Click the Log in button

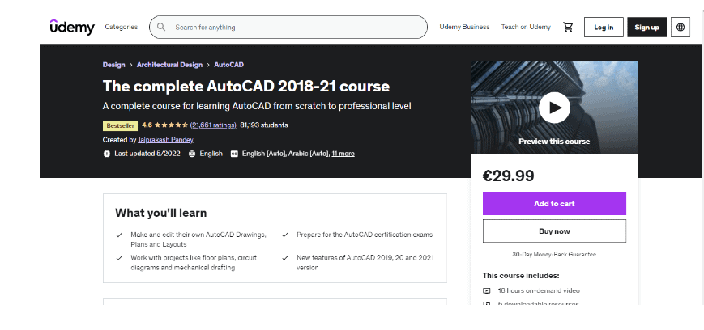pyautogui.click(x=604, y=27)
